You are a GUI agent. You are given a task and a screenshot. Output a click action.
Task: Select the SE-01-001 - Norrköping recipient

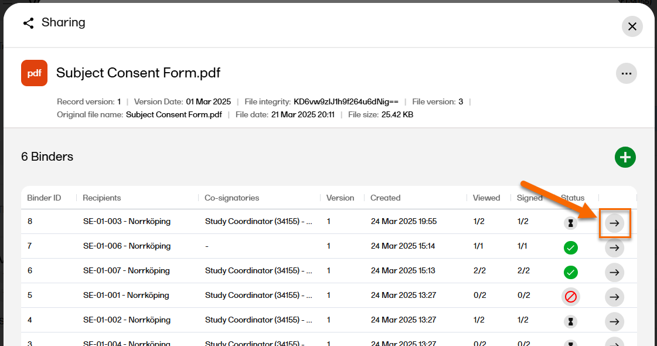coord(126,295)
